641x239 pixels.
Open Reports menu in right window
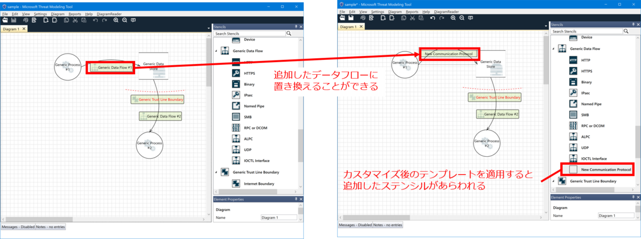[x=412, y=11]
